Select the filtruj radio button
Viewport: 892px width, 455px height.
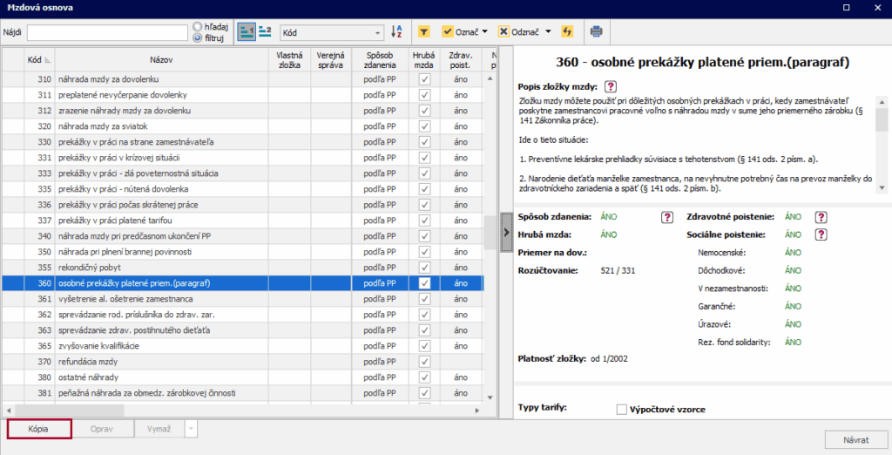(198, 38)
